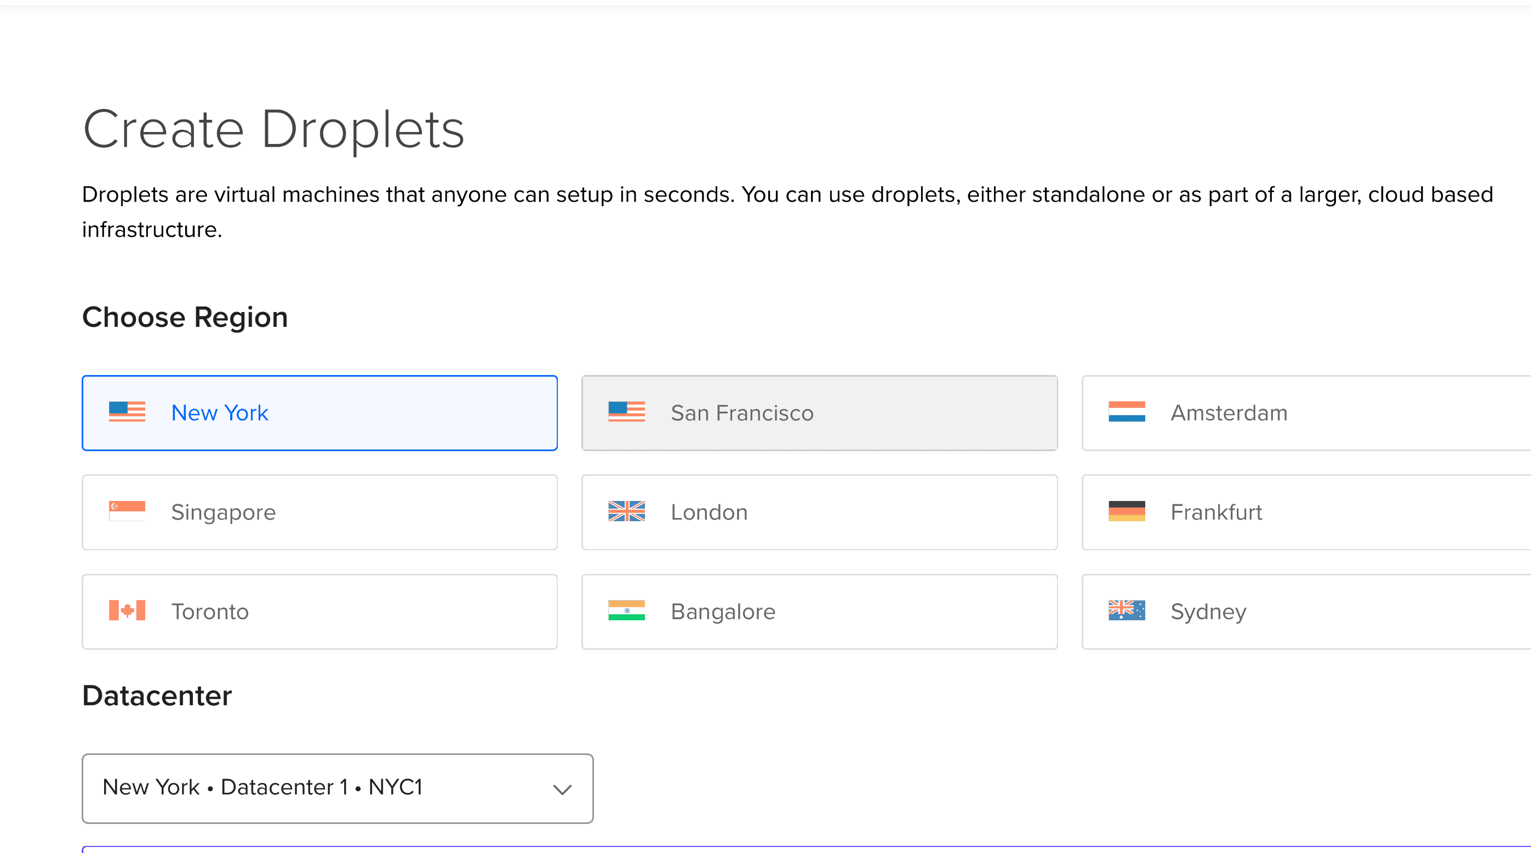
Task: Click the Canadian flag beside Toronto
Action: 127,610
